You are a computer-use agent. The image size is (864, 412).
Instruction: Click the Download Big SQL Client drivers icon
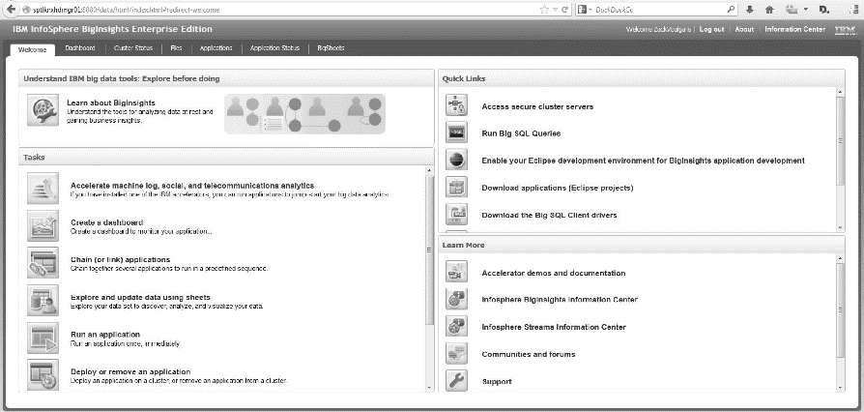(456, 214)
